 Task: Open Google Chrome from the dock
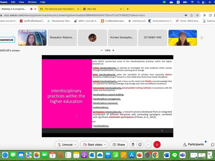point(155,155)
